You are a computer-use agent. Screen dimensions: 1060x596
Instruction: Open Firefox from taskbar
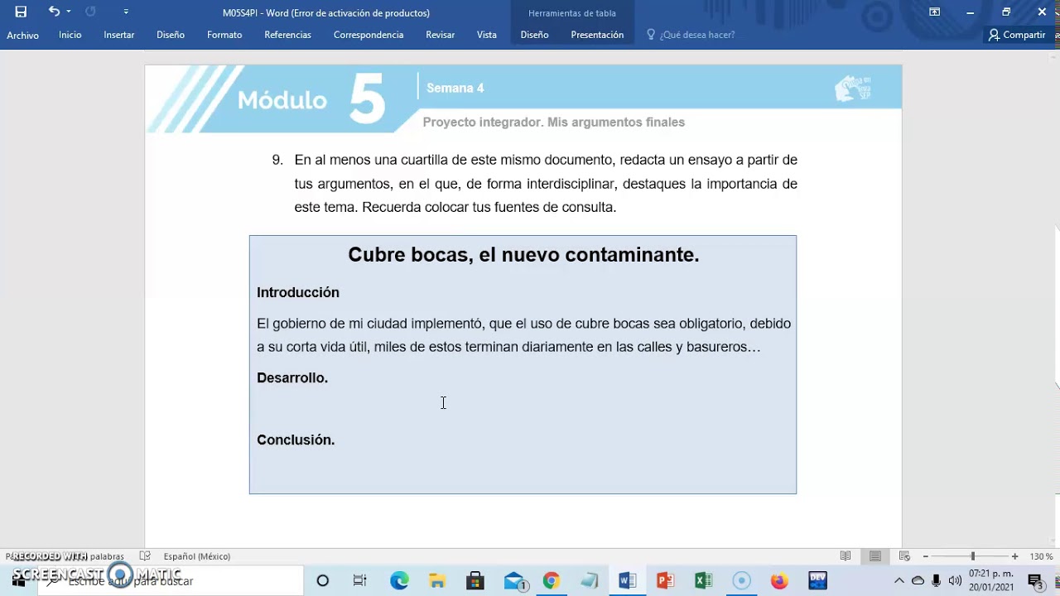779,580
